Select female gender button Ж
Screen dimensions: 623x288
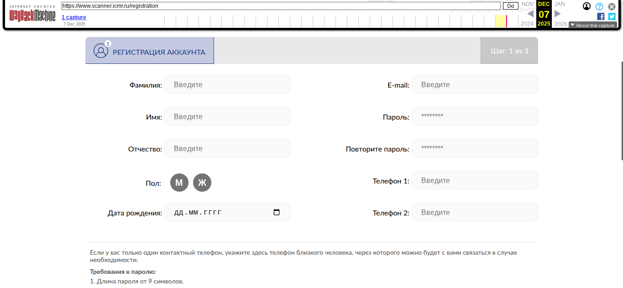click(202, 183)
